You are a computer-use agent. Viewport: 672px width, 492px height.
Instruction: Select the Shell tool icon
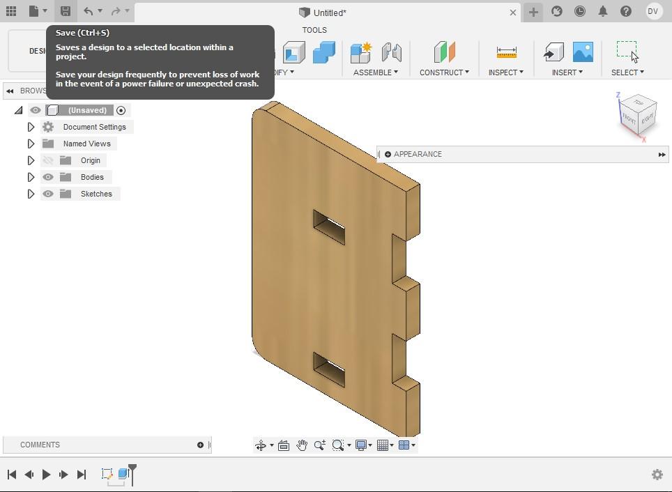[294, 52]
